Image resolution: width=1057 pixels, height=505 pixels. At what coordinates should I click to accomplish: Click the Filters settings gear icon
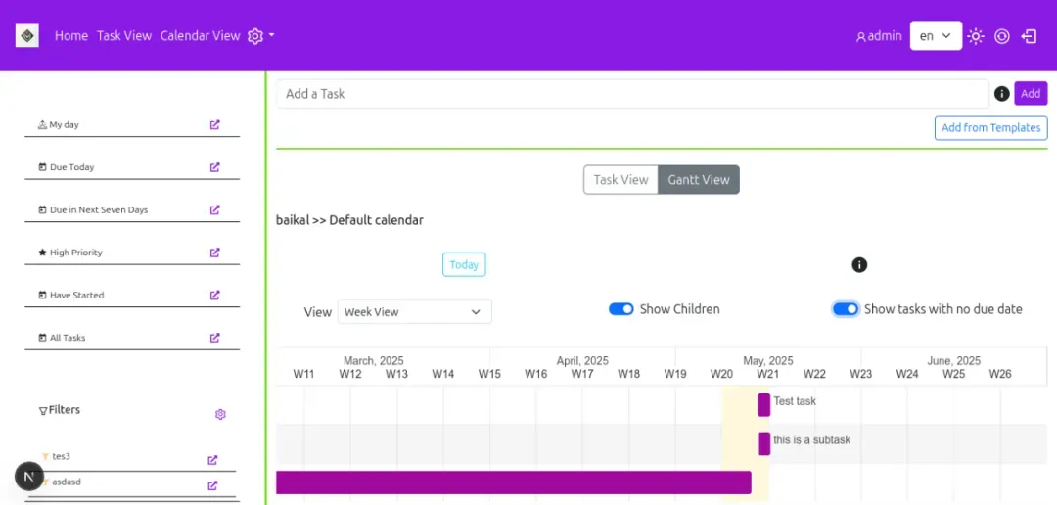[x=220, y=415]
